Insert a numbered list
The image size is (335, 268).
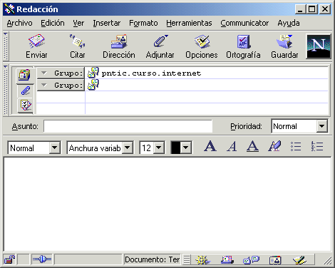tap(317, 146)
